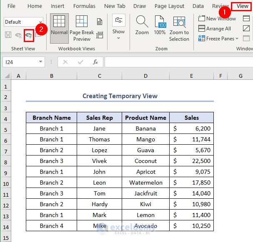Click the Unhide window icon
253x242 pixels.
click(x=246, y=39)
